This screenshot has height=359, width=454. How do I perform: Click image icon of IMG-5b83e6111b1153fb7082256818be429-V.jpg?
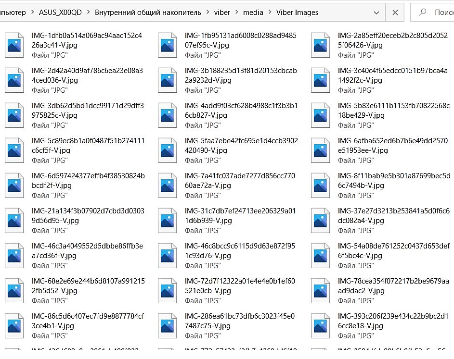tap(320, 115)
